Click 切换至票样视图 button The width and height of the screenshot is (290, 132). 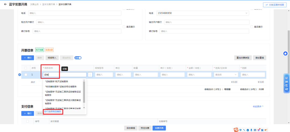[x=275, y=5]
